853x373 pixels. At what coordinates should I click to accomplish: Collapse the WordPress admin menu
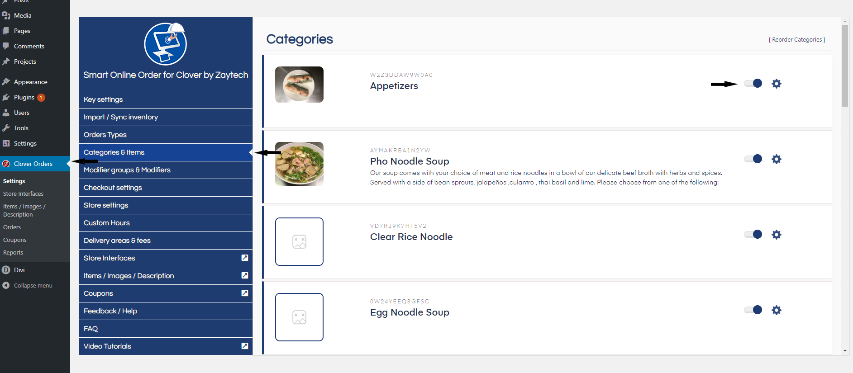coord(27,285)
